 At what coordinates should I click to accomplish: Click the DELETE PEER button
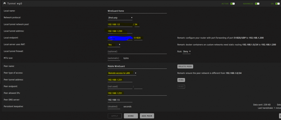coord(185,67)
